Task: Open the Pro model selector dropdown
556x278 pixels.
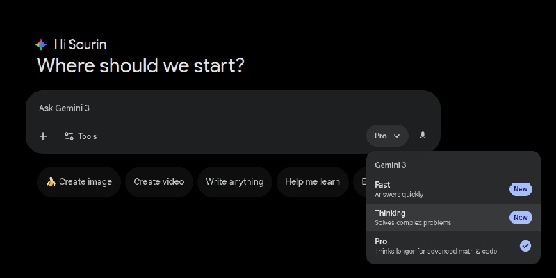Action: click(x=387, y=136)
